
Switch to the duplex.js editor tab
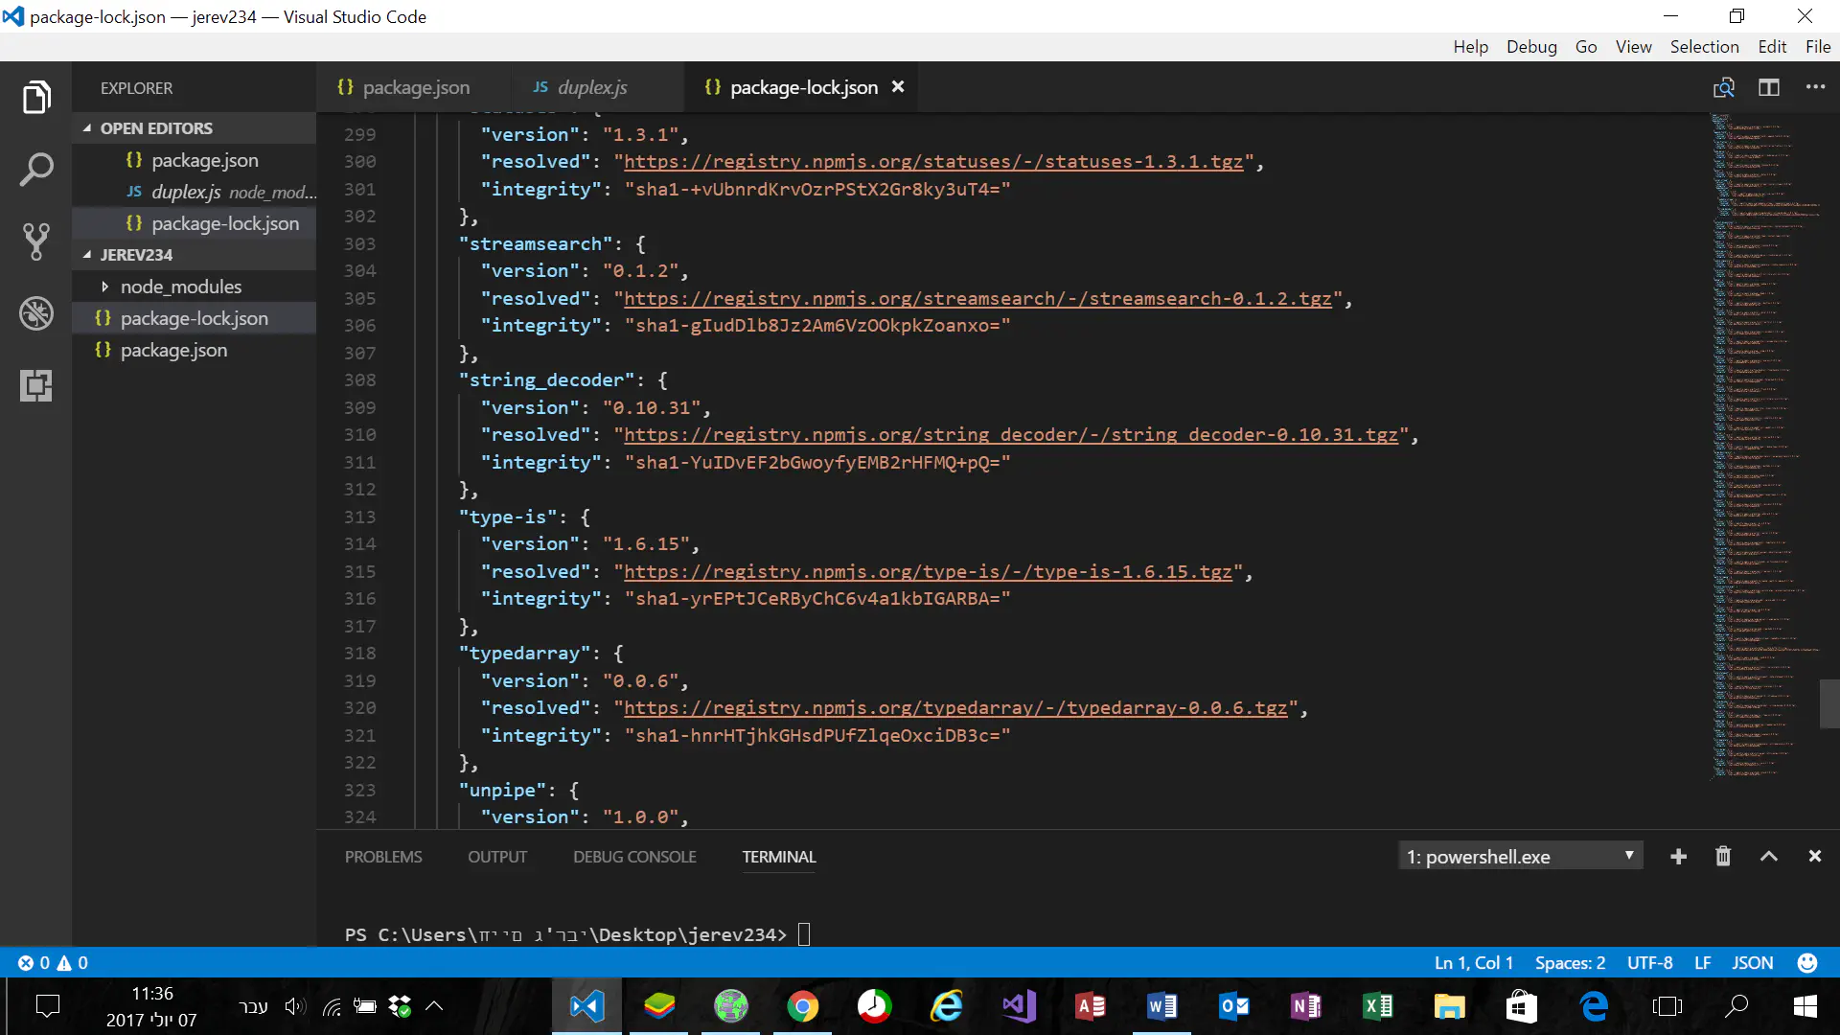[x=591, y=87]
